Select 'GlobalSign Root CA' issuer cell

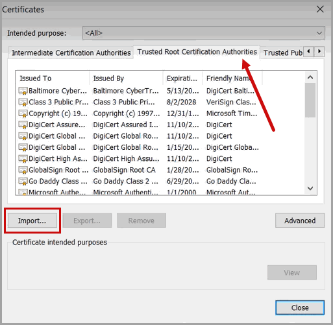point(125,170)
